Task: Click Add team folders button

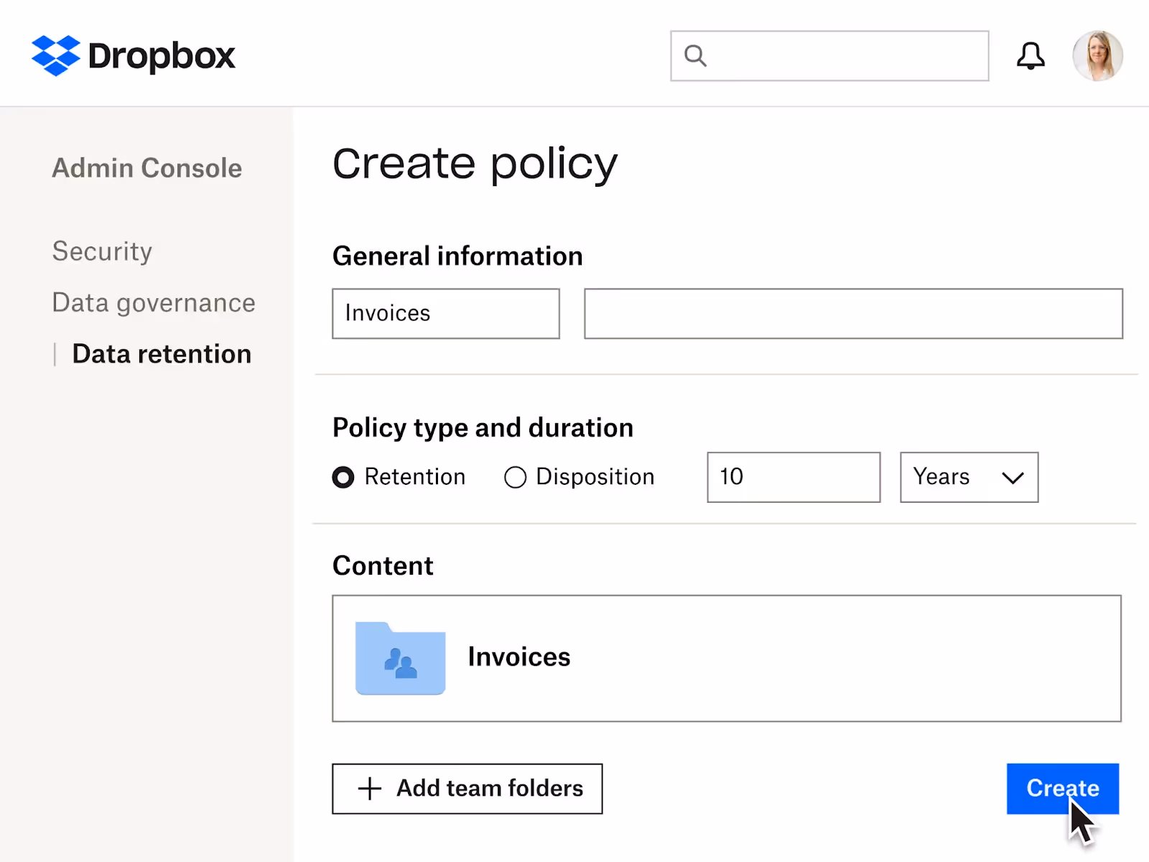Action: click(x=467, y=789)
